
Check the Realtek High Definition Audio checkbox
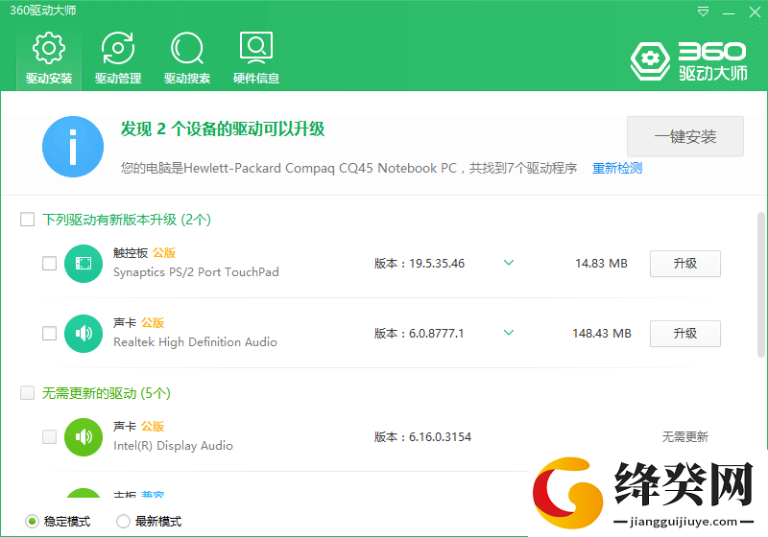pos(50,333)
